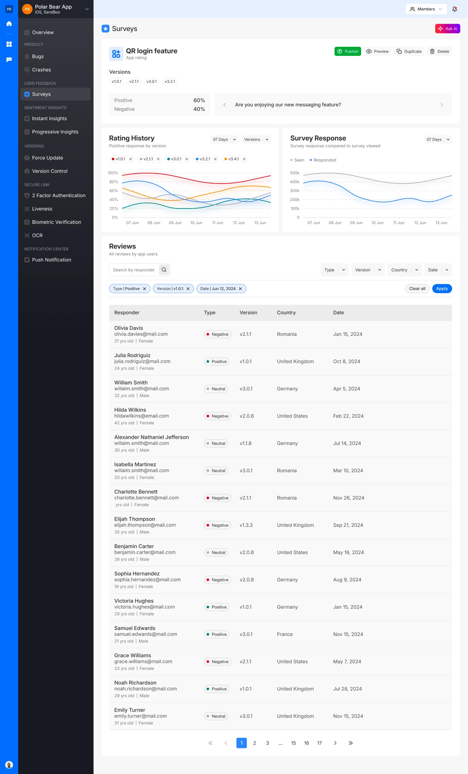Image resolution: width=468 pixels, height=774 pixels.
Task: Go to page 3 of reviews
Action: coord(267,743)
